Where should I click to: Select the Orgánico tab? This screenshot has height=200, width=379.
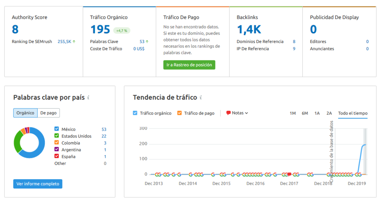[26, 113]
